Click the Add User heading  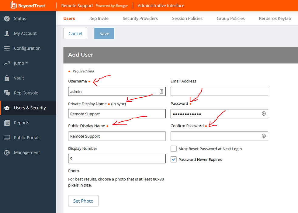81,55
